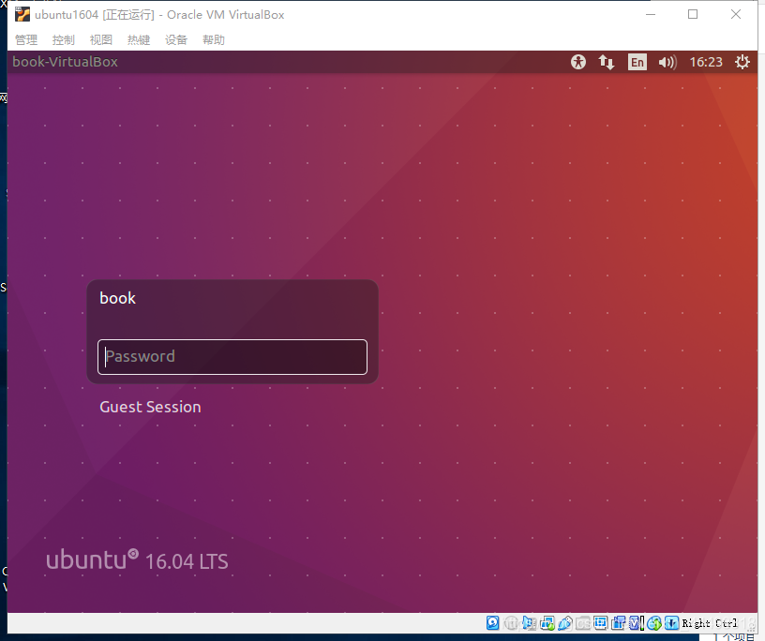
Task: Click the recording status icon
Action: pyautogui.click(x=619, y=623)
